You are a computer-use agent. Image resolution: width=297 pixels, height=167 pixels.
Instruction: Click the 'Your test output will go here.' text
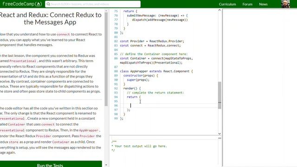pos(141,146)
